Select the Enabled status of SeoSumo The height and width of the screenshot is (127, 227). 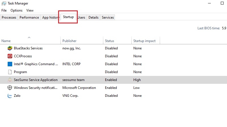point(111,80)
